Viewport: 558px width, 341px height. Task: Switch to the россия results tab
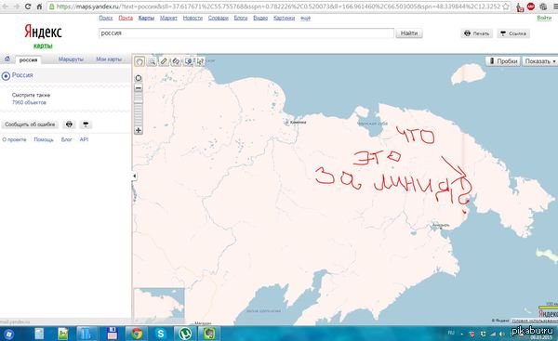pyautogui.click(x=28, y=59)
